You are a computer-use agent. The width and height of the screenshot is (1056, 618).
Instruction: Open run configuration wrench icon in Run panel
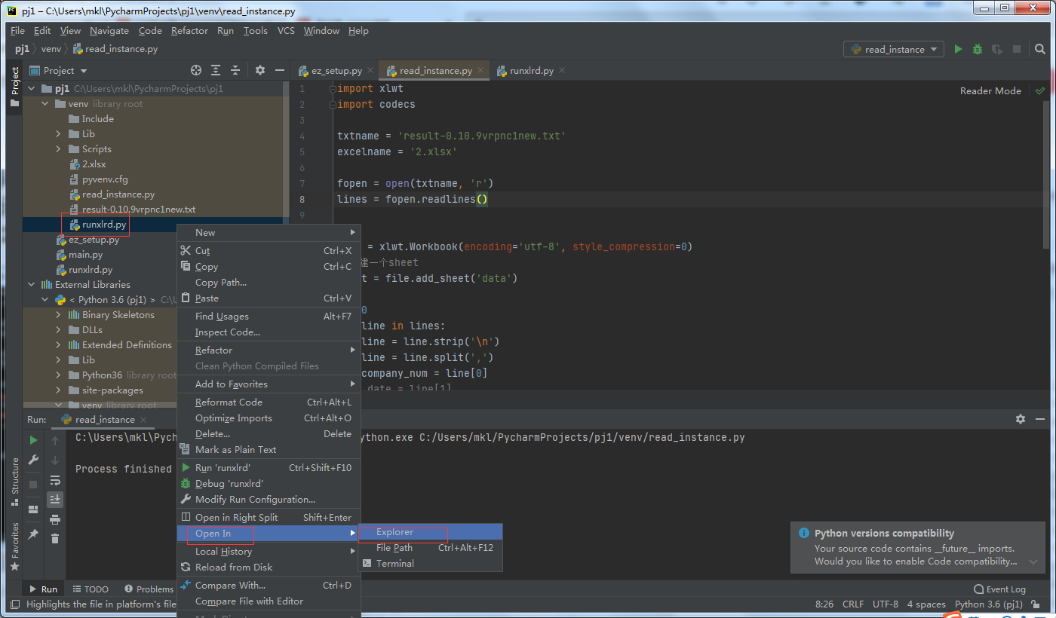[x=33, y=460]
